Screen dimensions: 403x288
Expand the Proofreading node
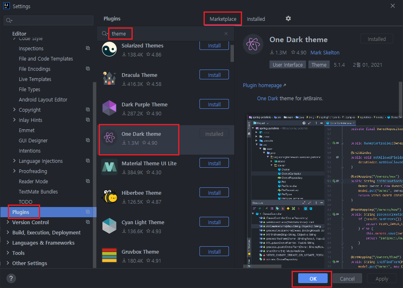coord(14,171)
